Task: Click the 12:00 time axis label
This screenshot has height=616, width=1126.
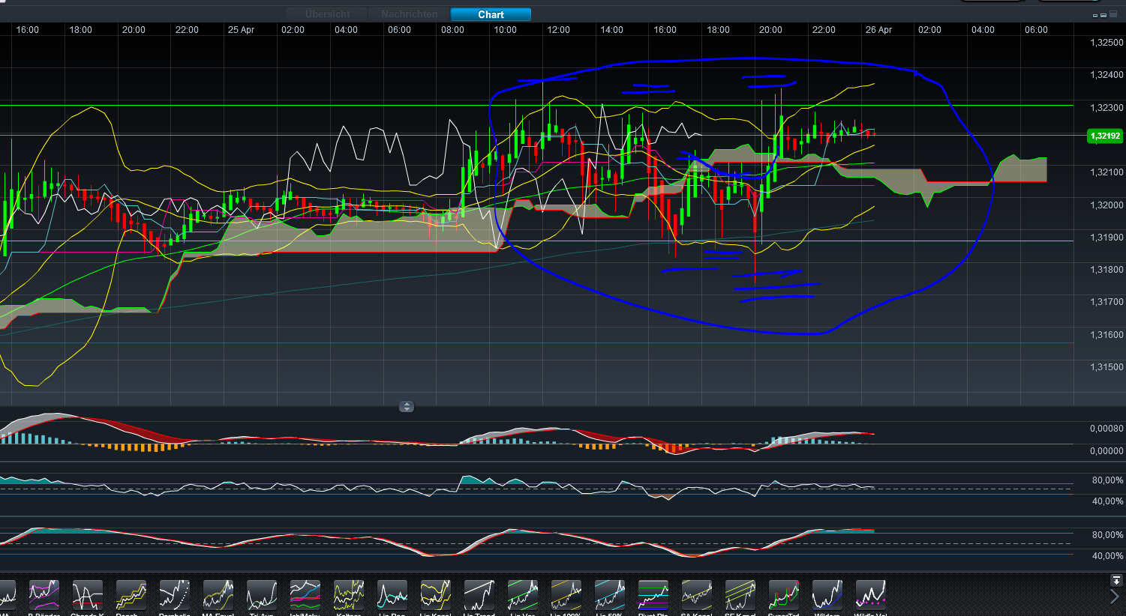Action: tap(558, 30)
